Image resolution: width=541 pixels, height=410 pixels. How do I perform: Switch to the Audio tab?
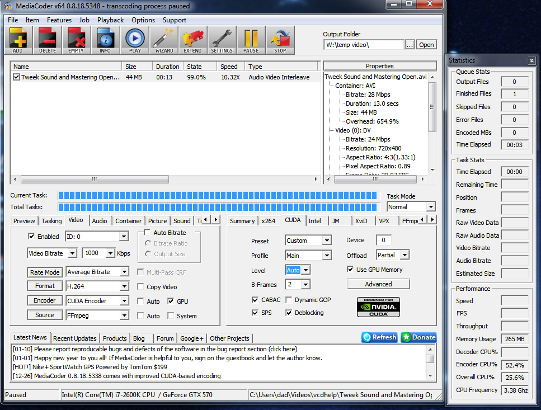(100, 221)
